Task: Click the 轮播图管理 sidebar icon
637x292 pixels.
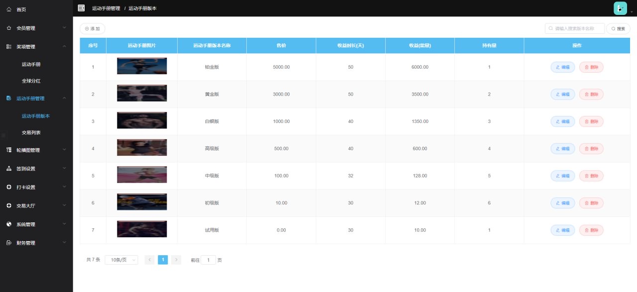Action: (x=9, y=150)
